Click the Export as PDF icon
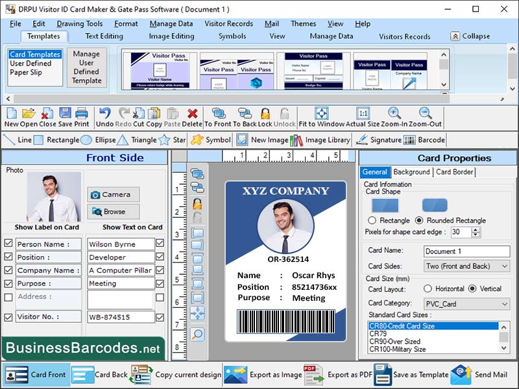519x389 pixels. (314, 375)
